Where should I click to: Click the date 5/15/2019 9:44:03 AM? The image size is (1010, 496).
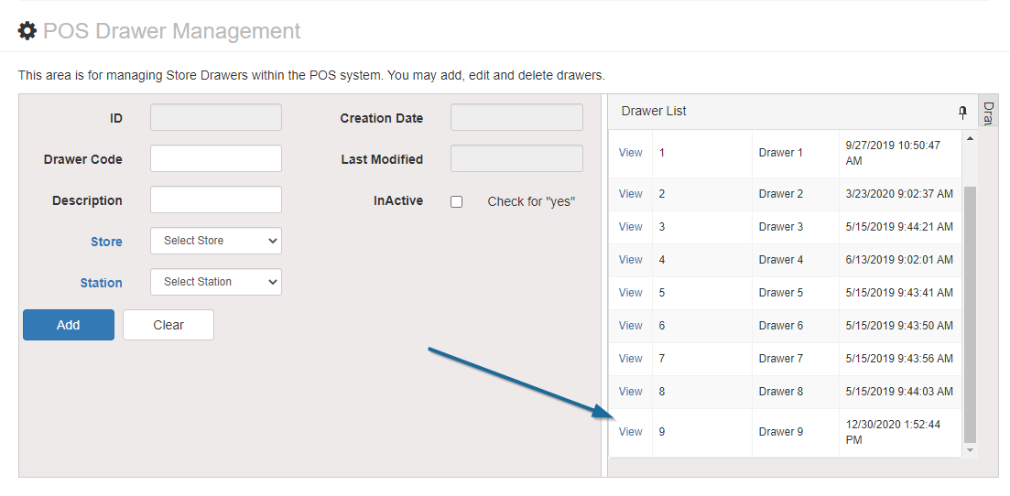point(899,391)
